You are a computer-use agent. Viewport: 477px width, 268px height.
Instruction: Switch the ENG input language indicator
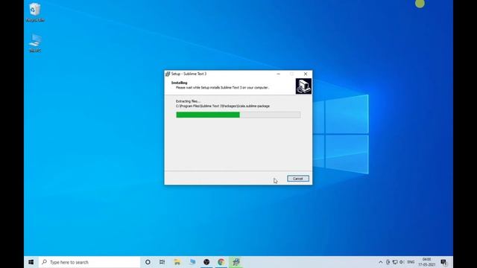411,262
